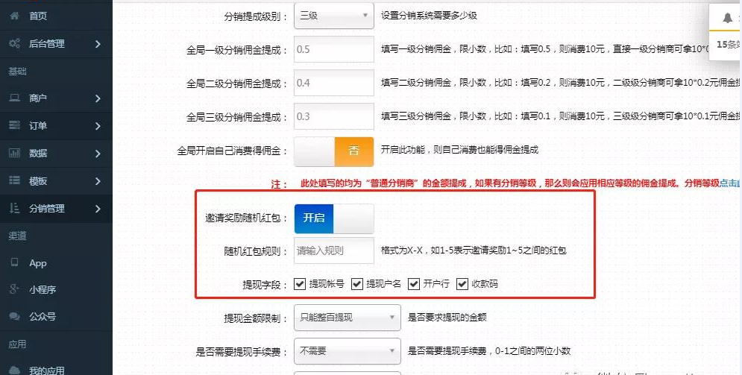Click the sort icon beside 分销管理

point(15,207)
